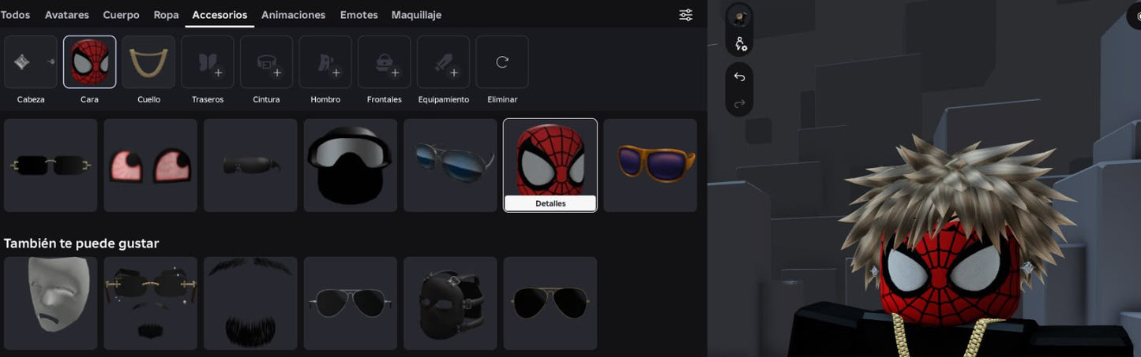Open the Maquillaje tab
Viewport: 1141px width, 357px height.
point(416,15)
